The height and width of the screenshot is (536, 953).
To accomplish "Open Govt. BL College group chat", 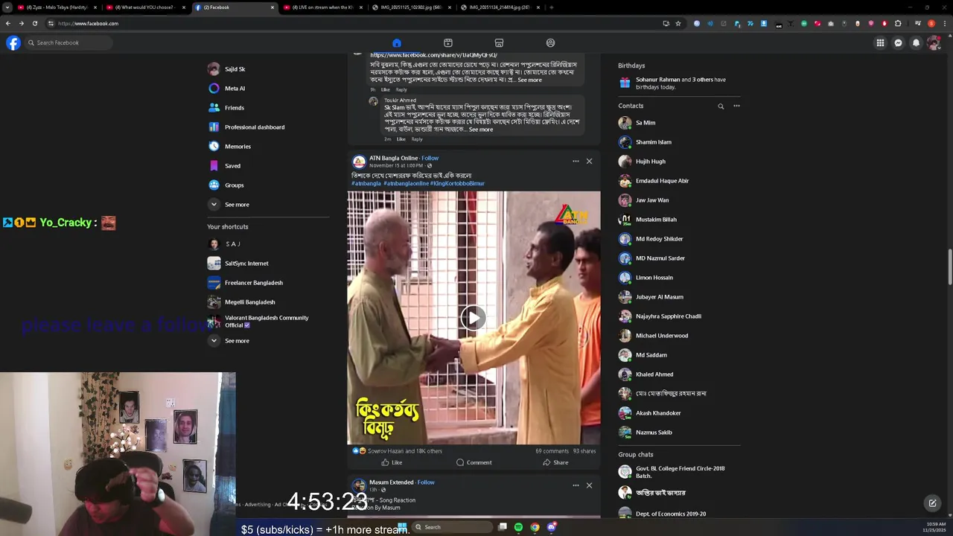I will pos(678,472).
